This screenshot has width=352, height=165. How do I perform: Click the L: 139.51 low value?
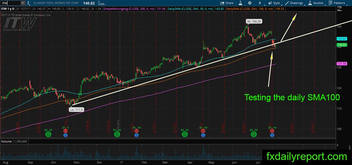pyautogui.click(x=70, y=9)
